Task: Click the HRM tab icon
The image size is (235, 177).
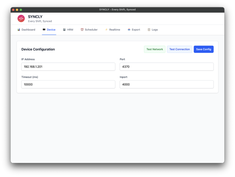Action: (x=64, y=30)
